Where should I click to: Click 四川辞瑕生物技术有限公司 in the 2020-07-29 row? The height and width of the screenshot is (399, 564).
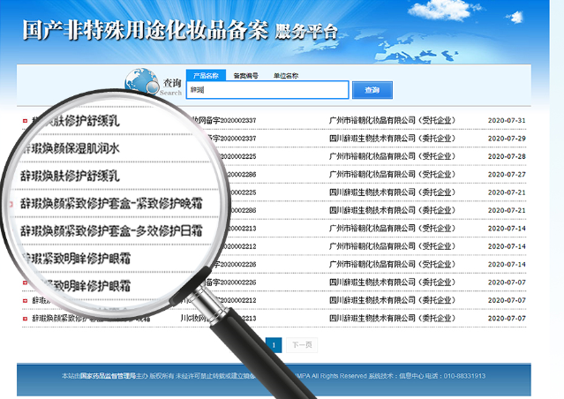(x=372, y=139)
